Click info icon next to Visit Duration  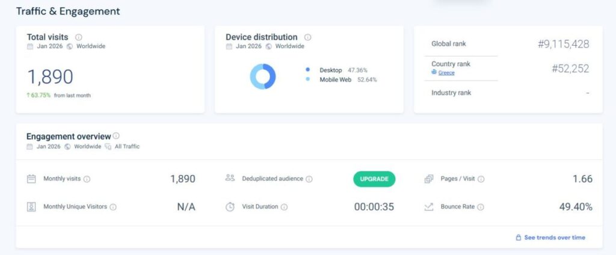[284, 207]
